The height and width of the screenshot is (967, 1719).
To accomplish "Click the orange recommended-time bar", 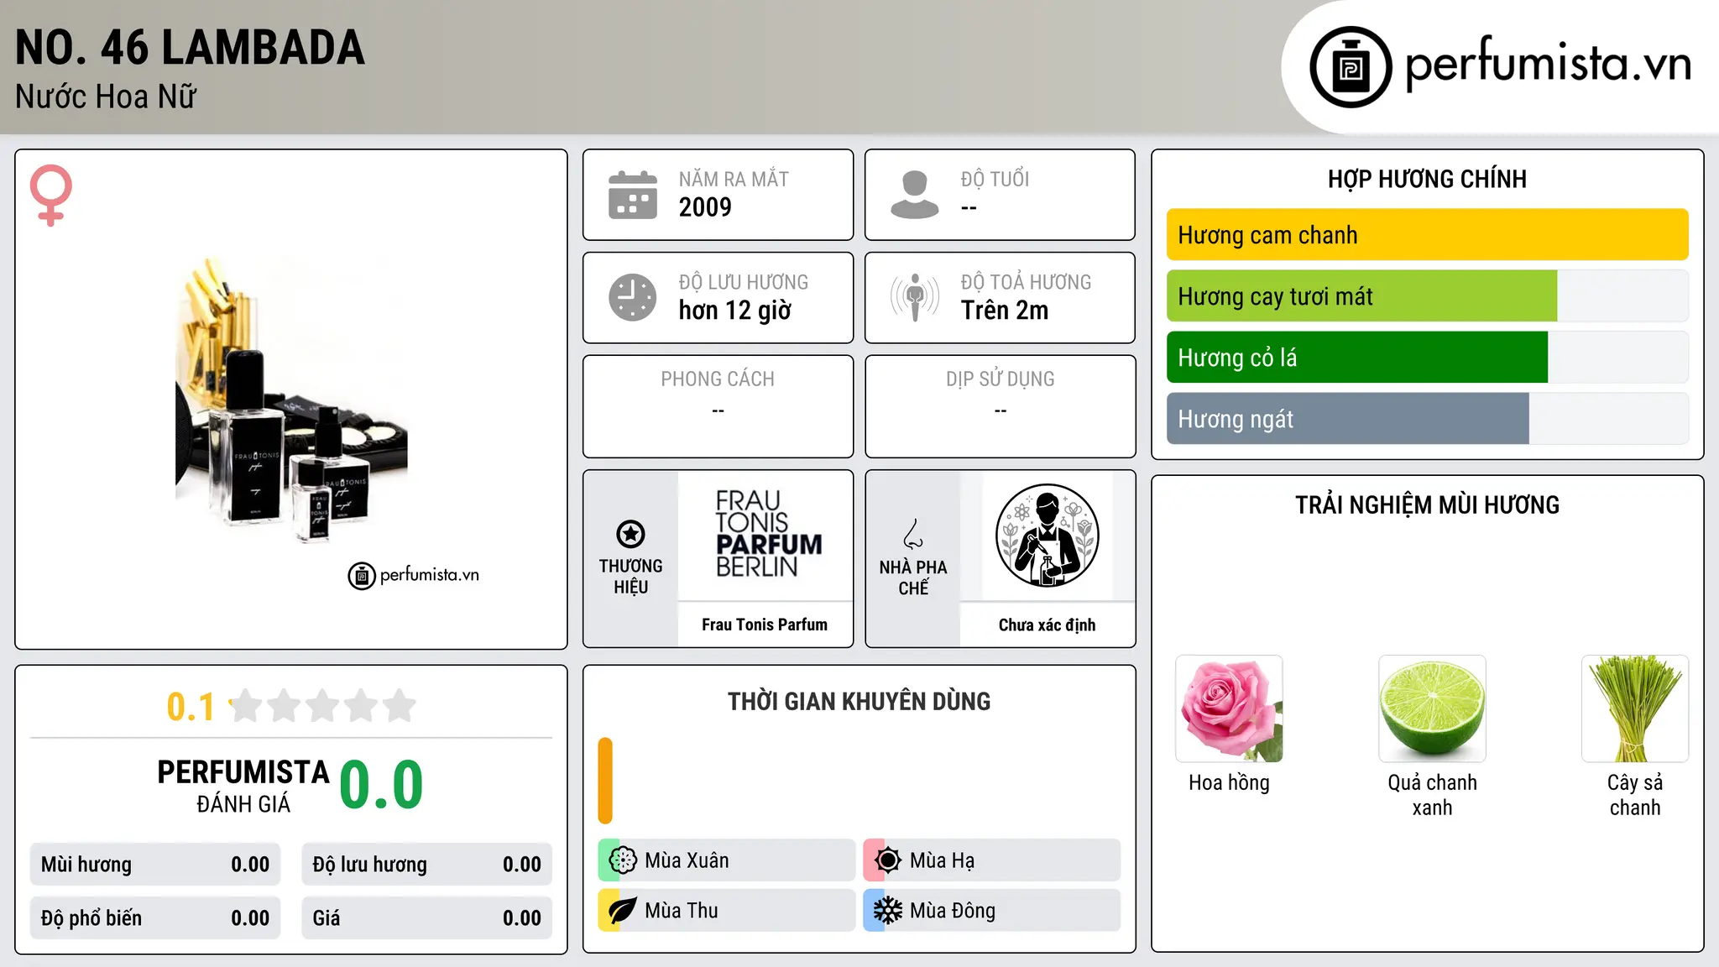I will tap(605, 781).
